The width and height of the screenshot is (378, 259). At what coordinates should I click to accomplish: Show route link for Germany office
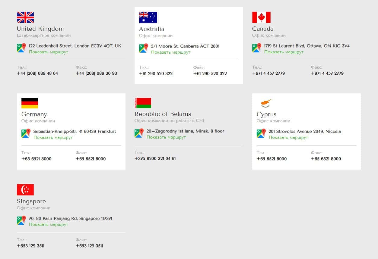click(x=53, y=138)
